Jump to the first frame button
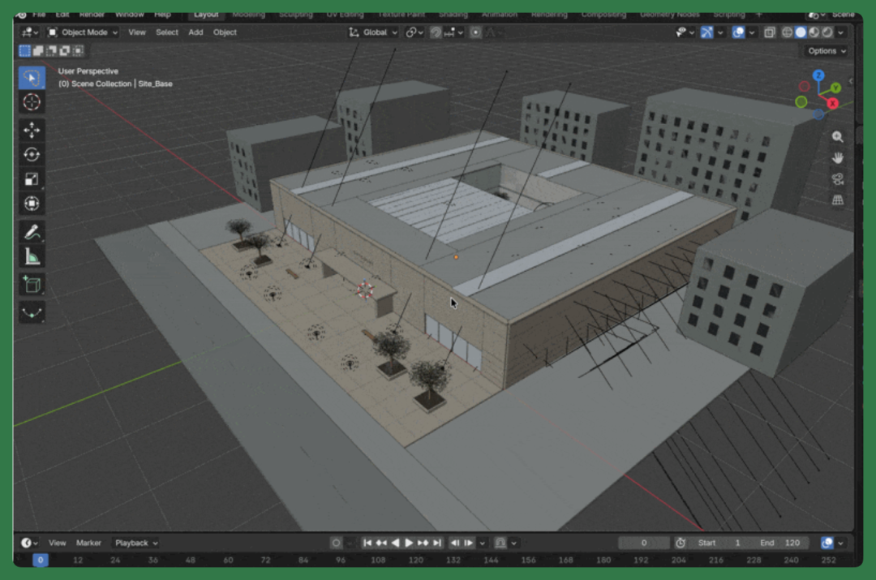876x580 pixels. pyautogui.click(x=367, y=543)
